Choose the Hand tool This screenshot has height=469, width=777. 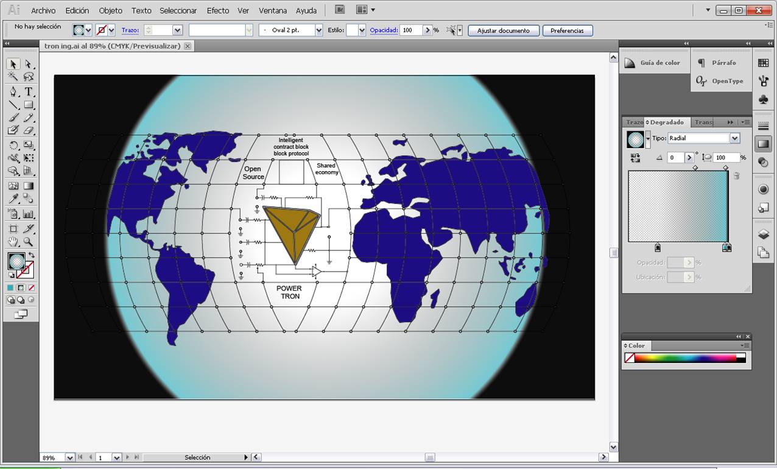point(13,242)
